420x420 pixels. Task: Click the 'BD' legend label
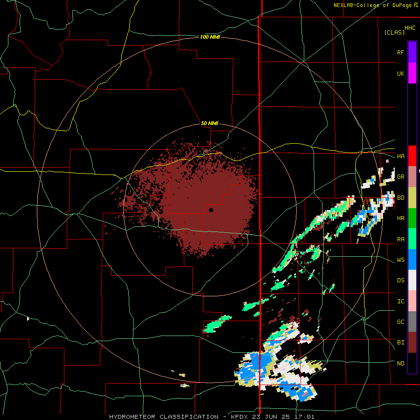pyautogui.click(x=400, y=198)
